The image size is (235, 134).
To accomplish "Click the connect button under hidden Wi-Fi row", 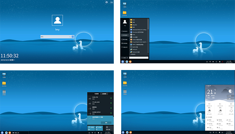I will tap(106, 123).
